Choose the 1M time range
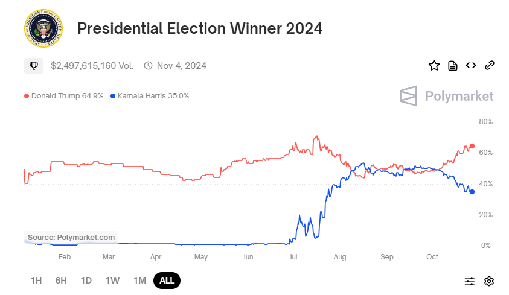509x295 pixels. tap(139, 280)
